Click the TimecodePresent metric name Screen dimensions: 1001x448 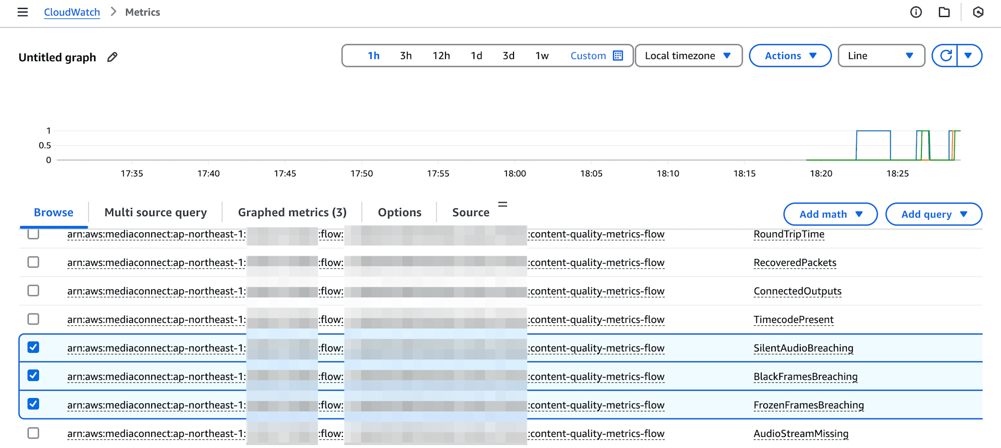pos(793,319)
